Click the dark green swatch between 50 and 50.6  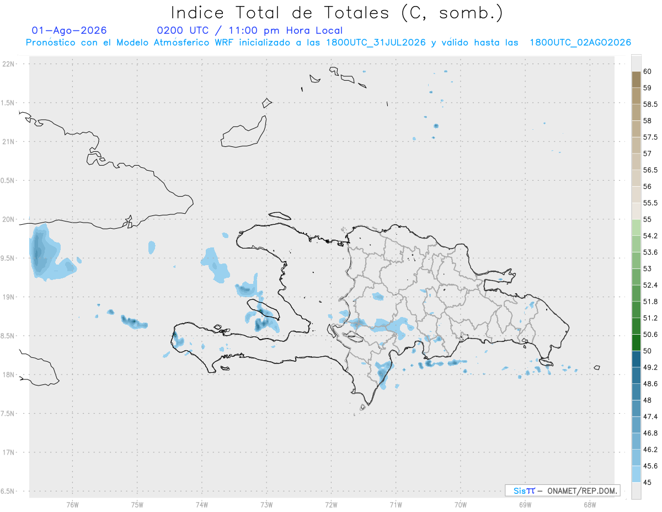[636, 342]
